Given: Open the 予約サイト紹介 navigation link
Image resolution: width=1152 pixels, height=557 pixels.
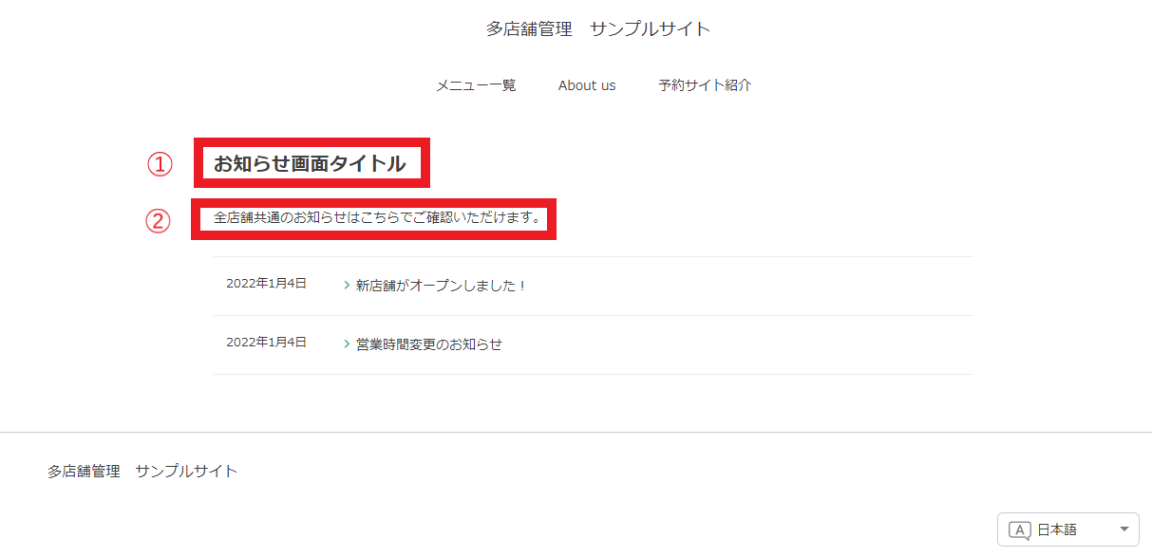Looking at the screenshot, I should 705,85.
